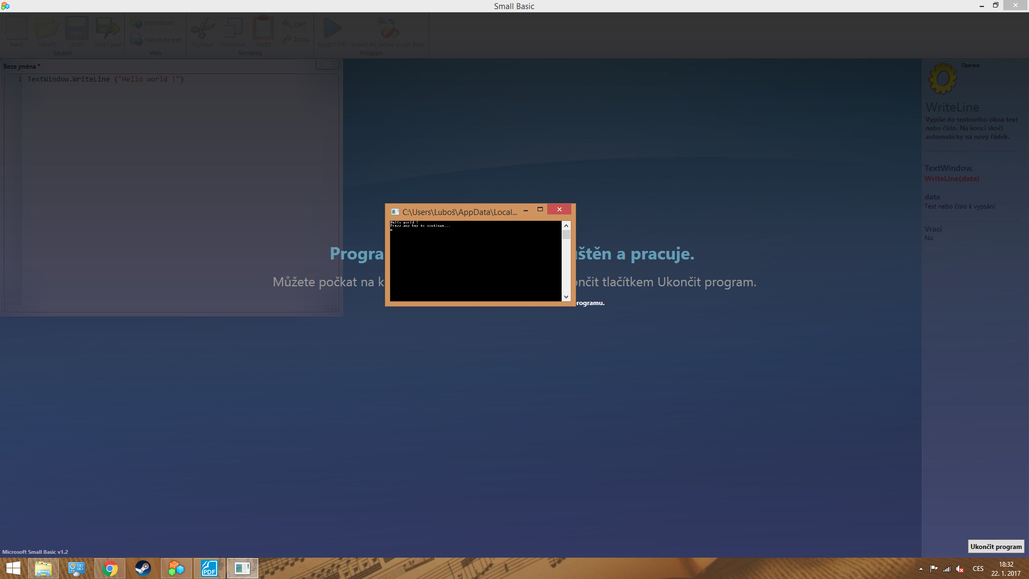Click Export do jazyka Visual Basic icon

(388, 28)
